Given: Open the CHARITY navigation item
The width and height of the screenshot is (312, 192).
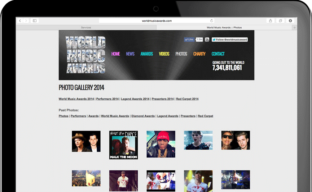Looking at the screenshot, I should coord(199,54).
